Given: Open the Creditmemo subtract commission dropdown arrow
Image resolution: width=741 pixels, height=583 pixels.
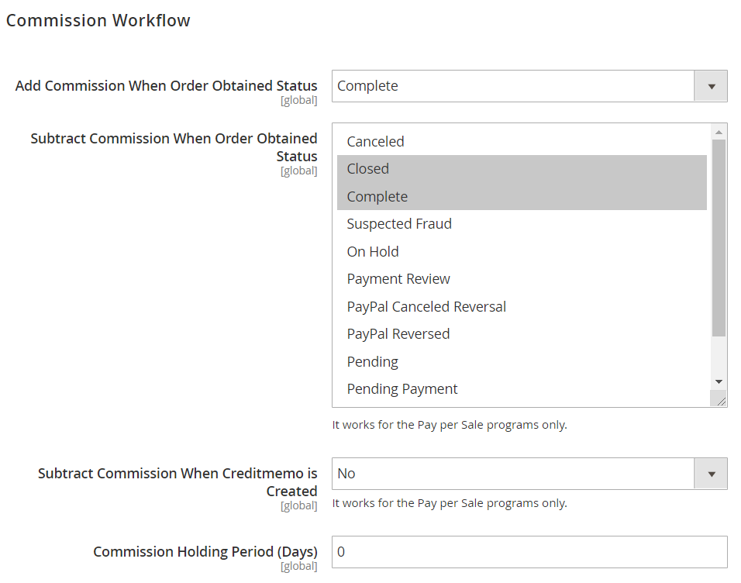Looking at the screenshot, I should point(711,474).
